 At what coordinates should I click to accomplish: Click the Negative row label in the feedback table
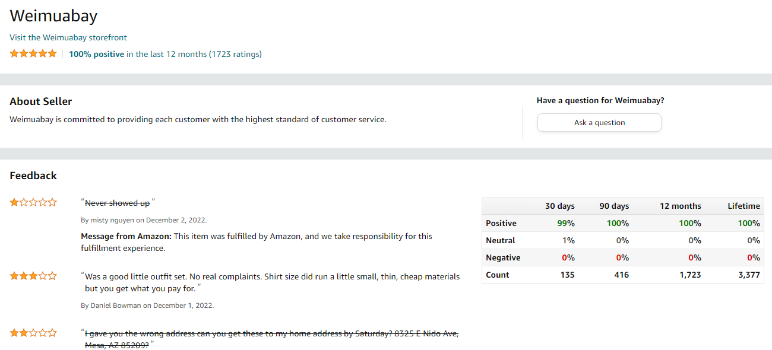pyautogui.click(x=503, y=257)
